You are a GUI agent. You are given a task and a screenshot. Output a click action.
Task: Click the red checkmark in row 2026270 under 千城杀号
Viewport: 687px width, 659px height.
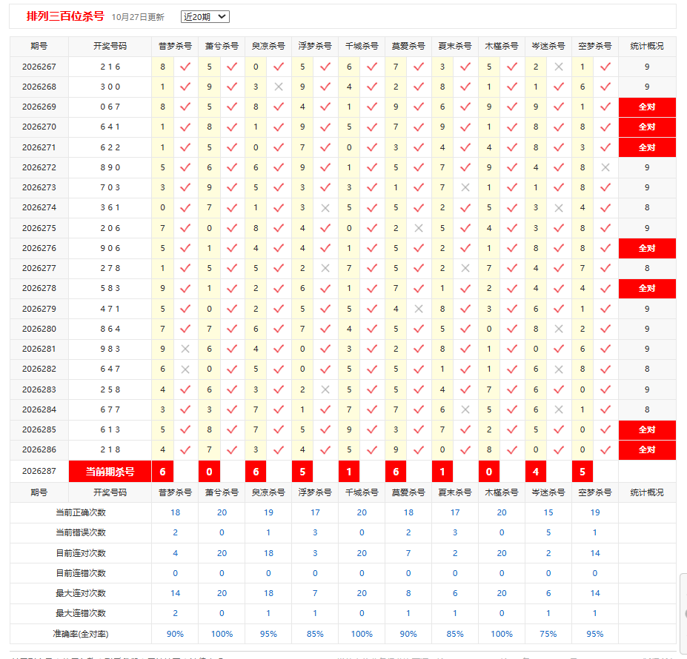tap(372, 127)
